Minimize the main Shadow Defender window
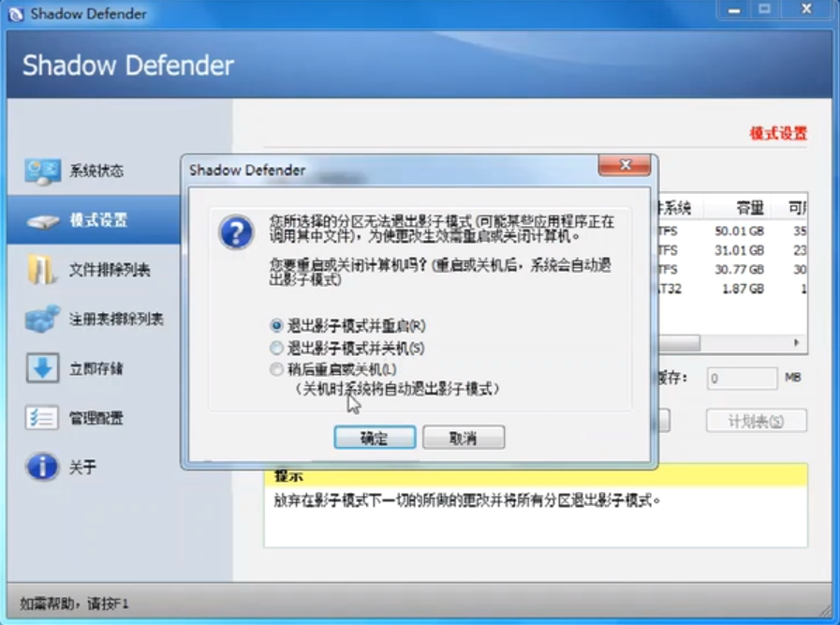 click(734, 9)
